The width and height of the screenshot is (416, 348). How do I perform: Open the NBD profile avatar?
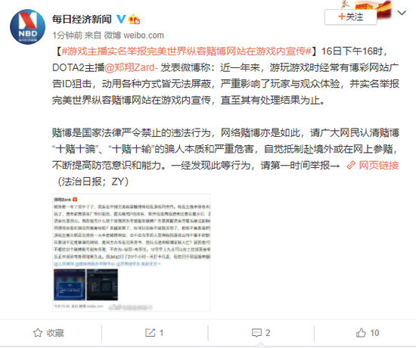(27, 26)
